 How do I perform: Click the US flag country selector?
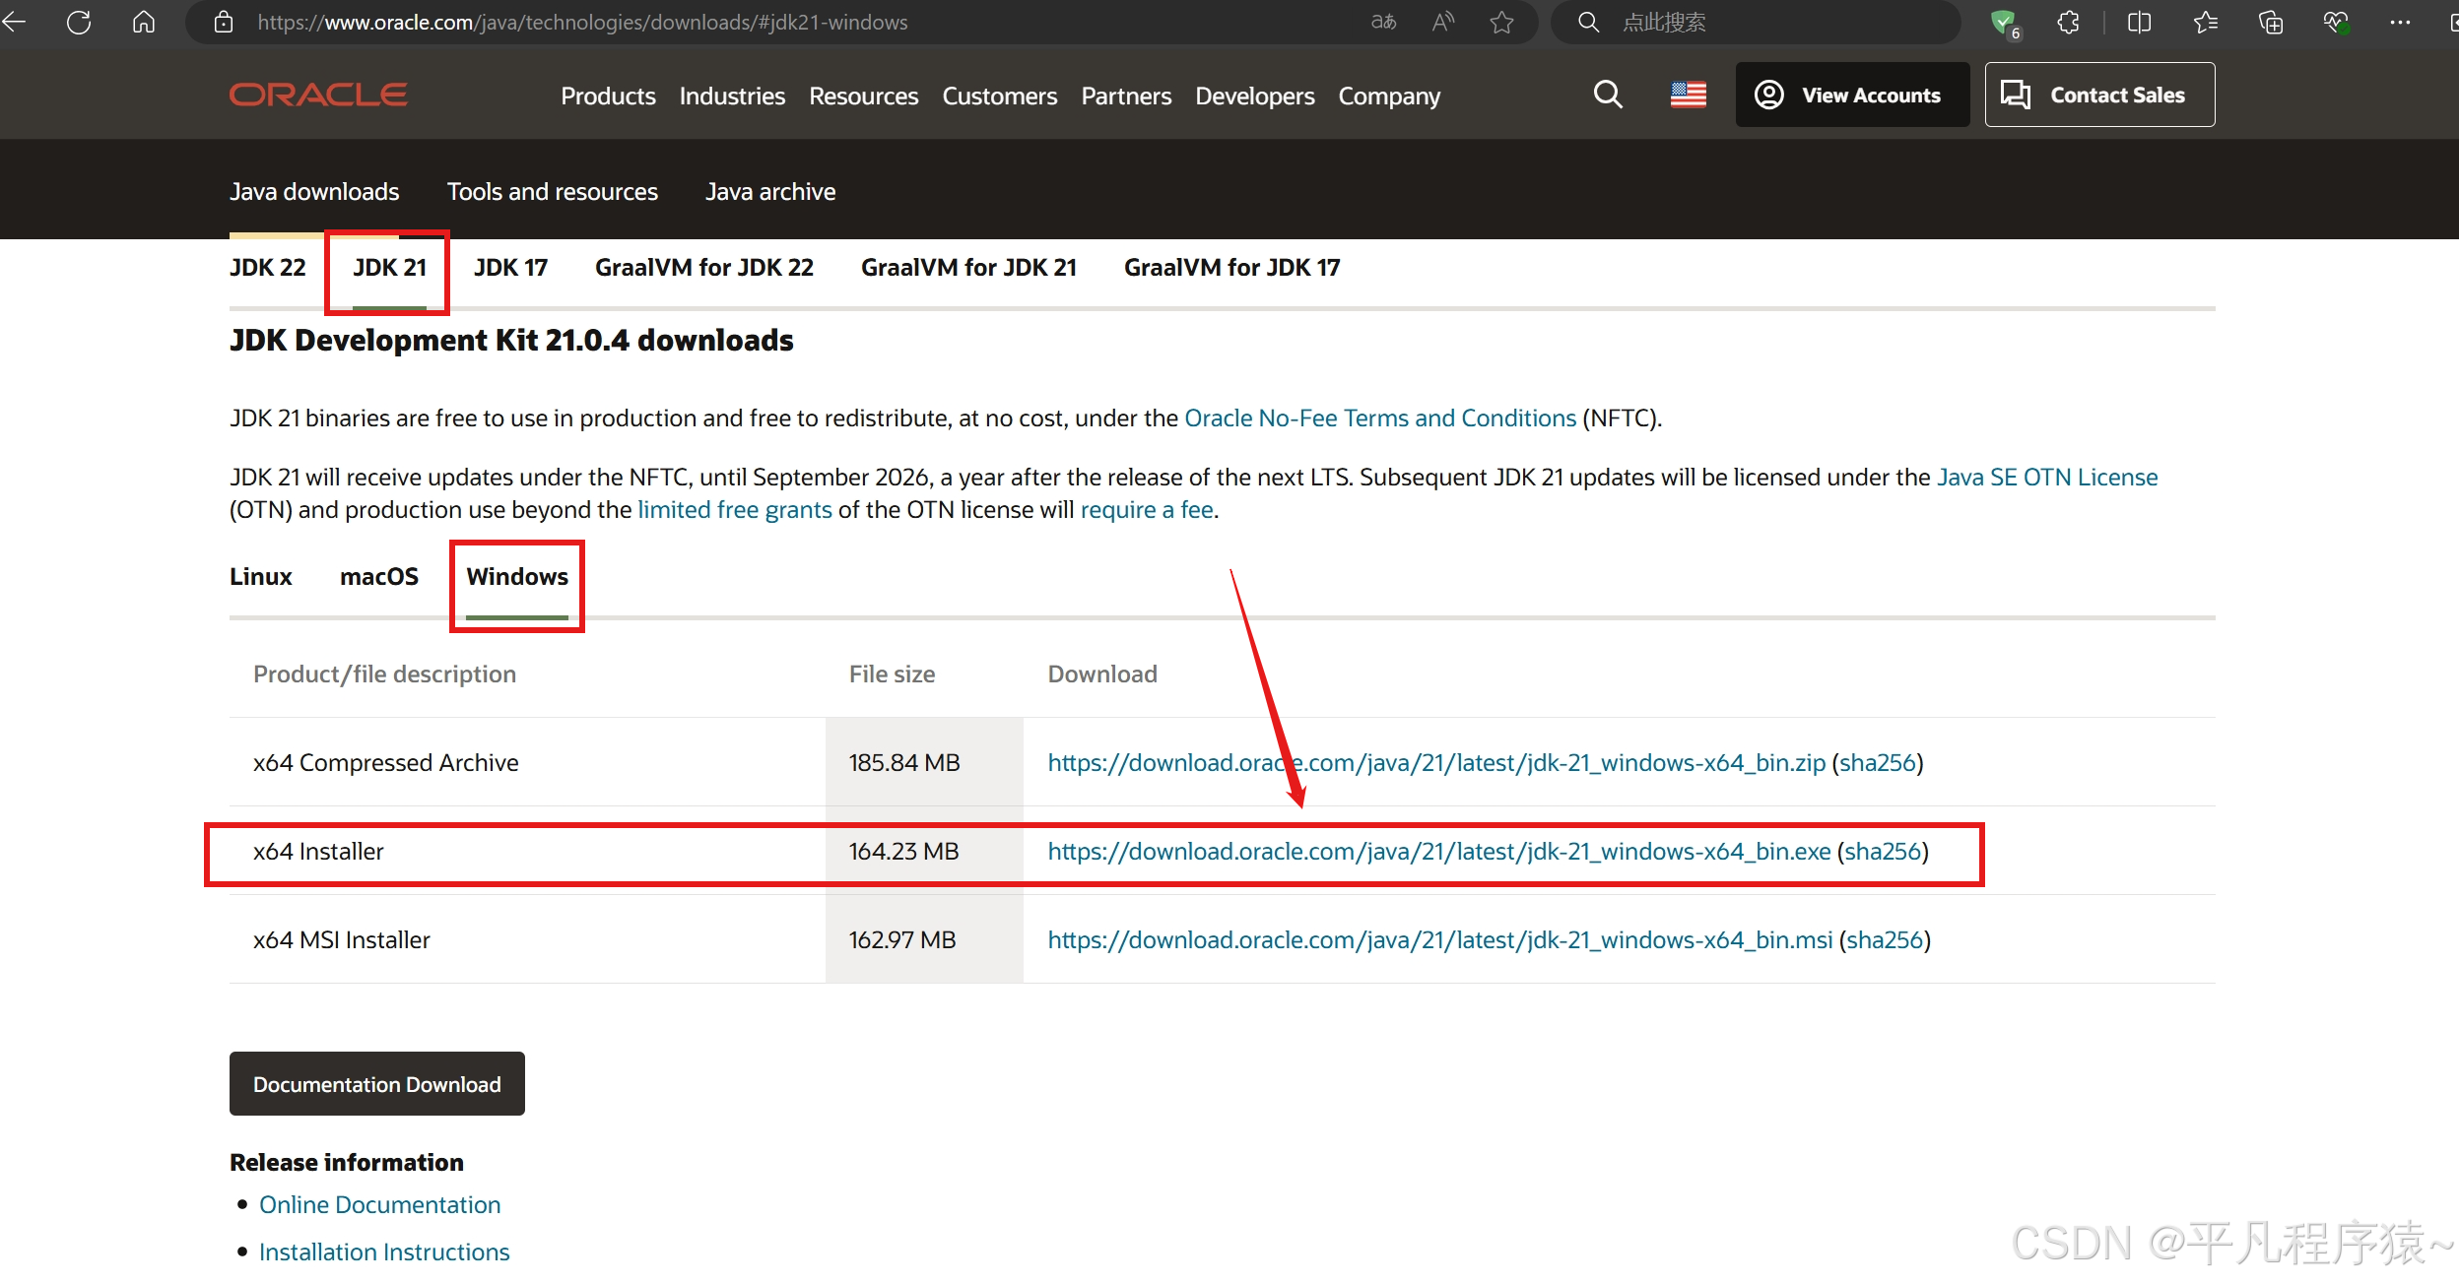(1688, 95)
